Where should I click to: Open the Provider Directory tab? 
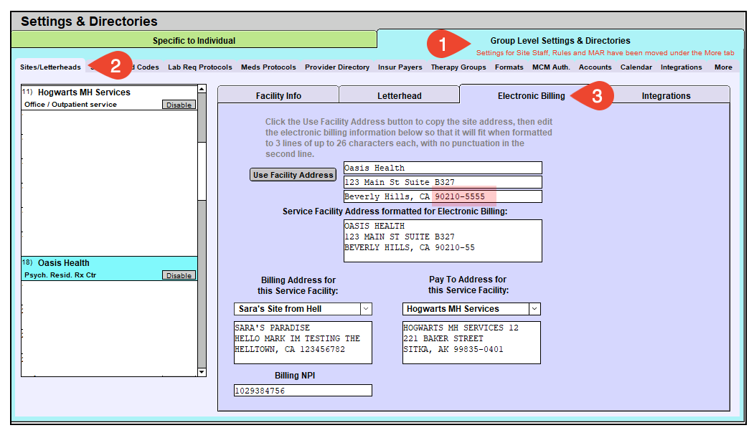point(336,67)
